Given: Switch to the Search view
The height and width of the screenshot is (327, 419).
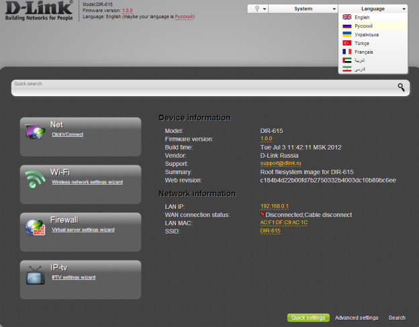Looking at the screenshot, I should [x=397, y=318].
